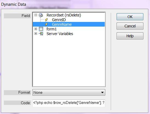Collapse the Recordset (rsDelete) node
The height and width of the screenshot is (114, 150).
(x=36, y=15)
